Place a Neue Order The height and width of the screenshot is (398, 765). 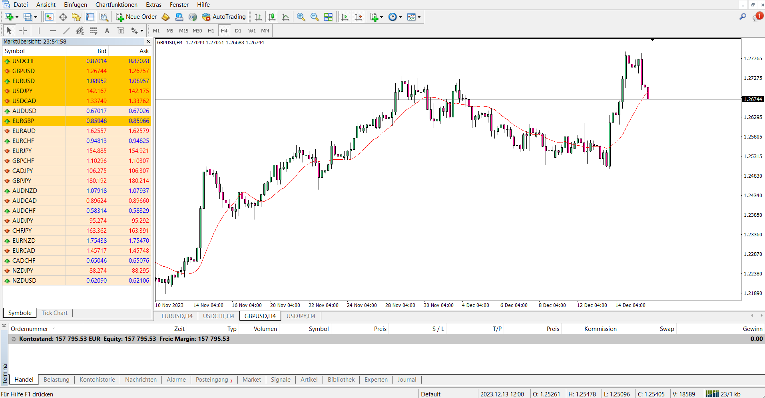click(x=136, y=17)
